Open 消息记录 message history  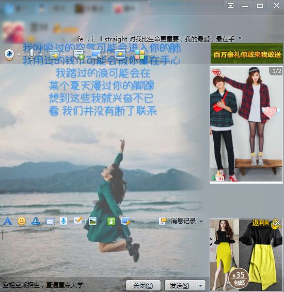coord(183,221)
